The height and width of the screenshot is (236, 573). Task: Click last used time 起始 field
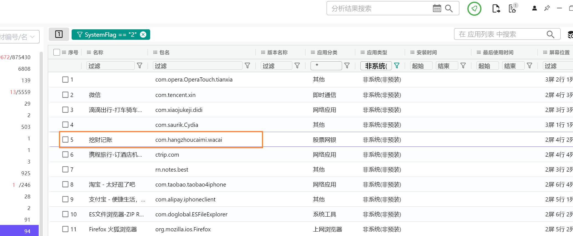488,66
